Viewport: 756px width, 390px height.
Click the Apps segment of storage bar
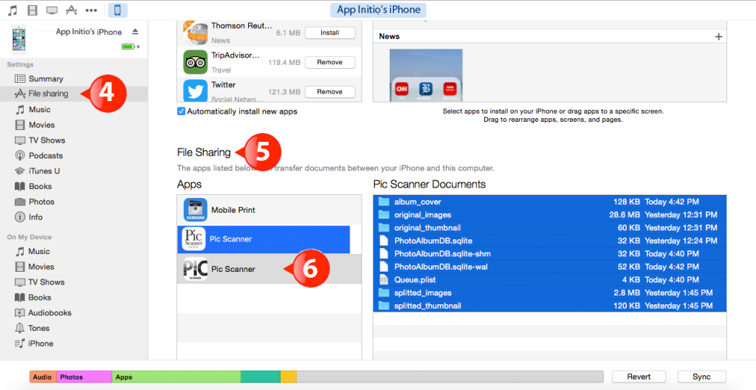[176, 377]
